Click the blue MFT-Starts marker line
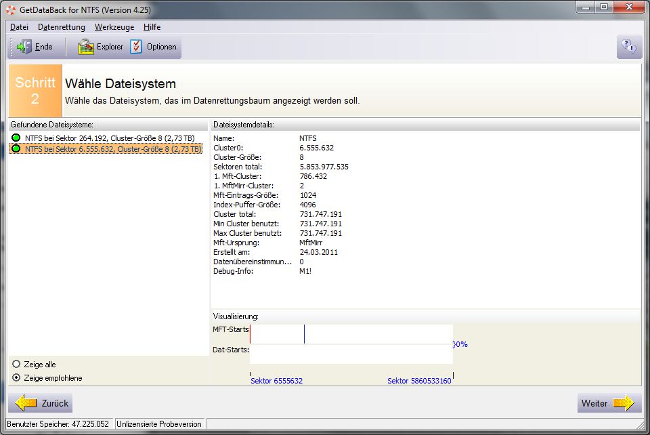Image resolution: width=650 pixels, height=435 pixels. (x=304, y=334)
